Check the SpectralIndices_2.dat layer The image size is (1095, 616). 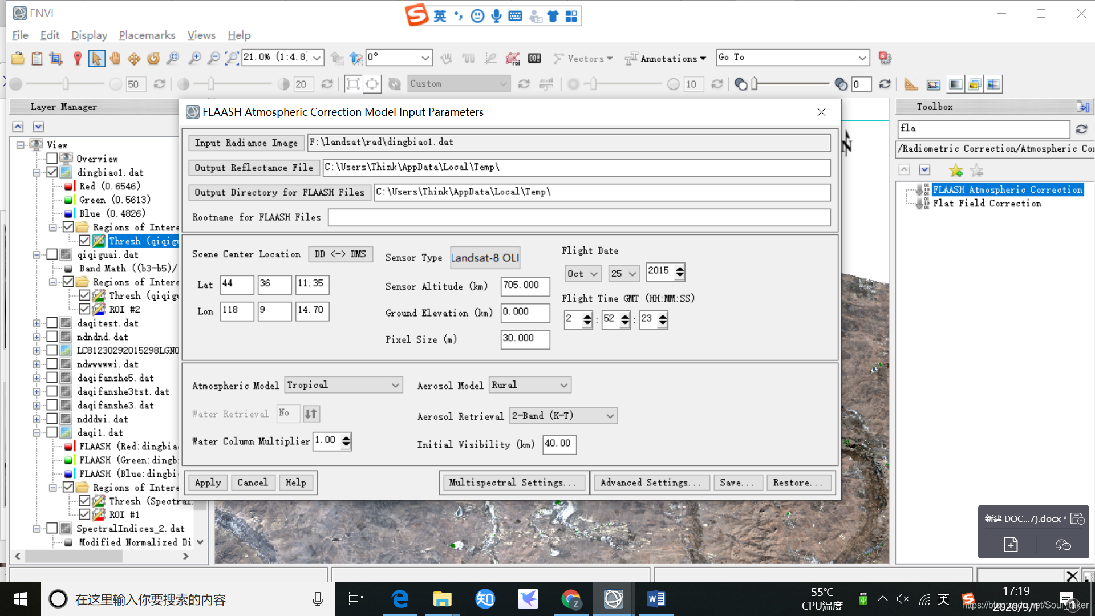click(52, 528)
